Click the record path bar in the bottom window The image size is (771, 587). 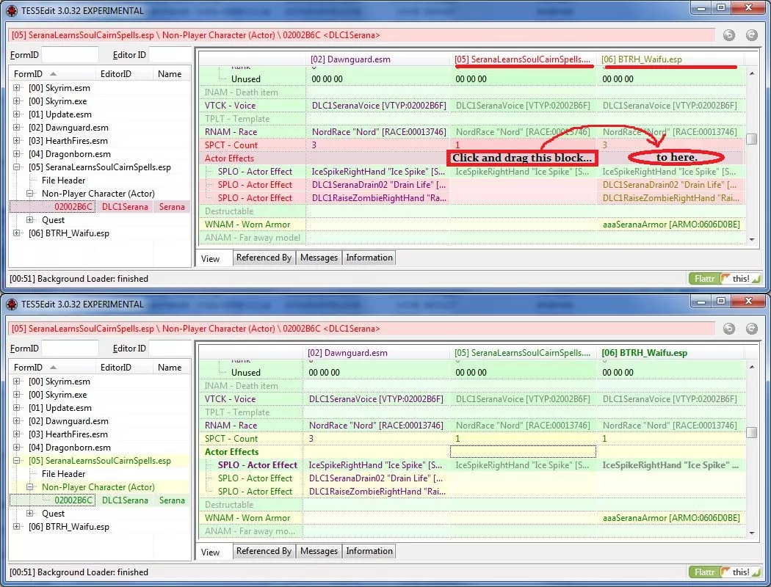pyautogui.click(x=362, y=329)
